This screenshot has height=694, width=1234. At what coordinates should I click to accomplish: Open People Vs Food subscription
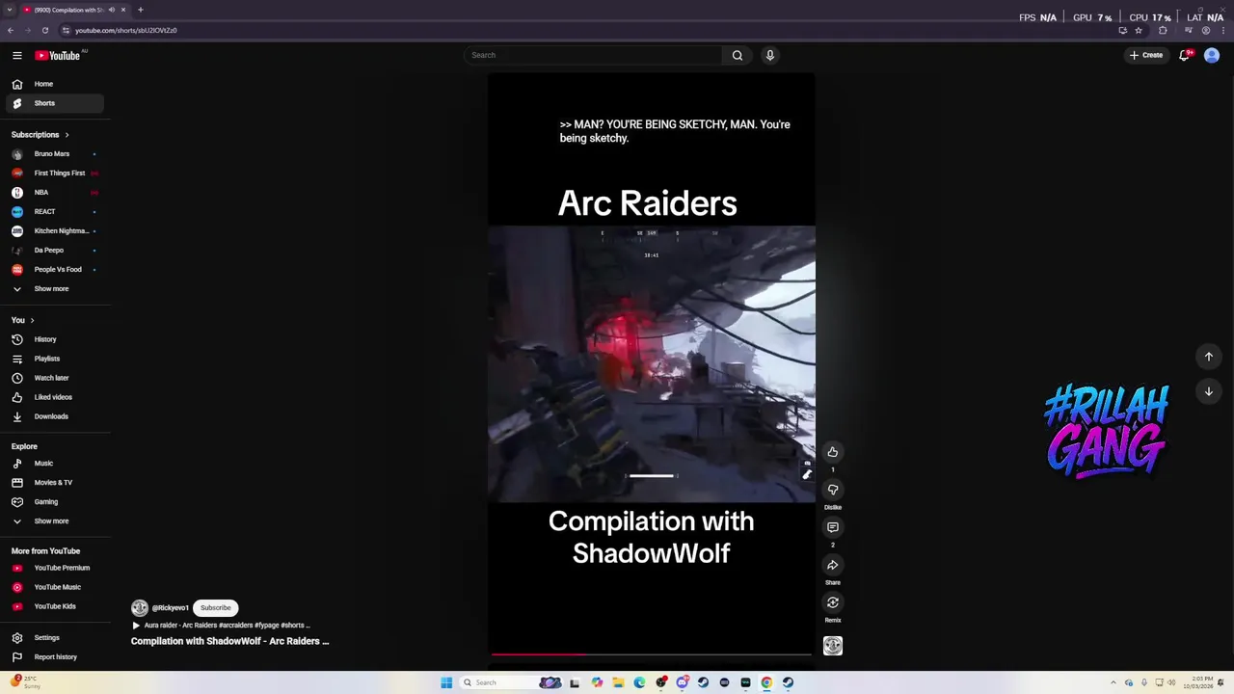[x=56, y=270]
